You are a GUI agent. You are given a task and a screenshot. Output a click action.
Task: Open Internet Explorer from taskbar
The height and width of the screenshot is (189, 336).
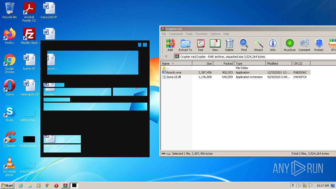(x=21, y=186)
